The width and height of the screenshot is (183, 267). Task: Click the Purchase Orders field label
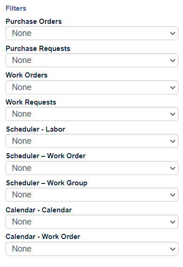(34, 21)
